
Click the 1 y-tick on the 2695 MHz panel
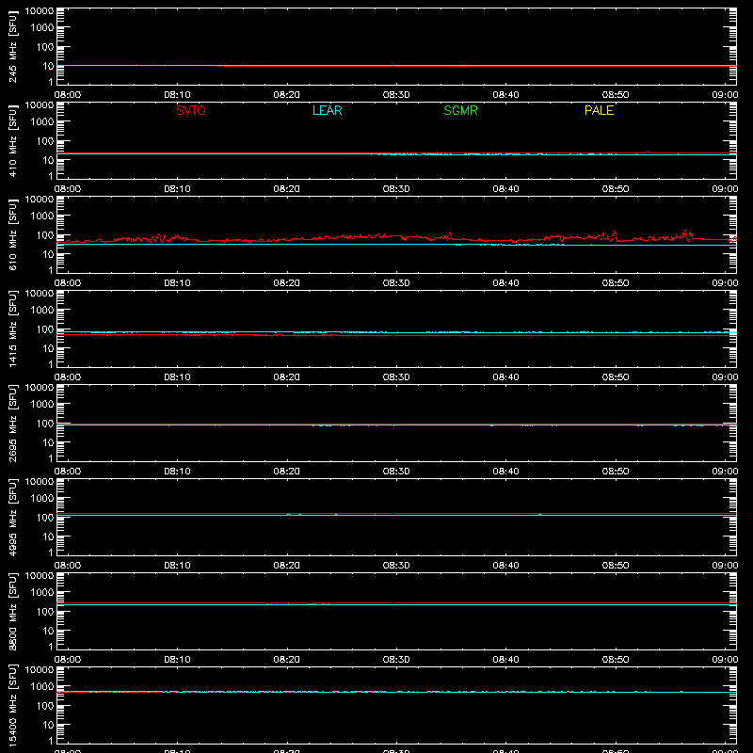[51, 458]
